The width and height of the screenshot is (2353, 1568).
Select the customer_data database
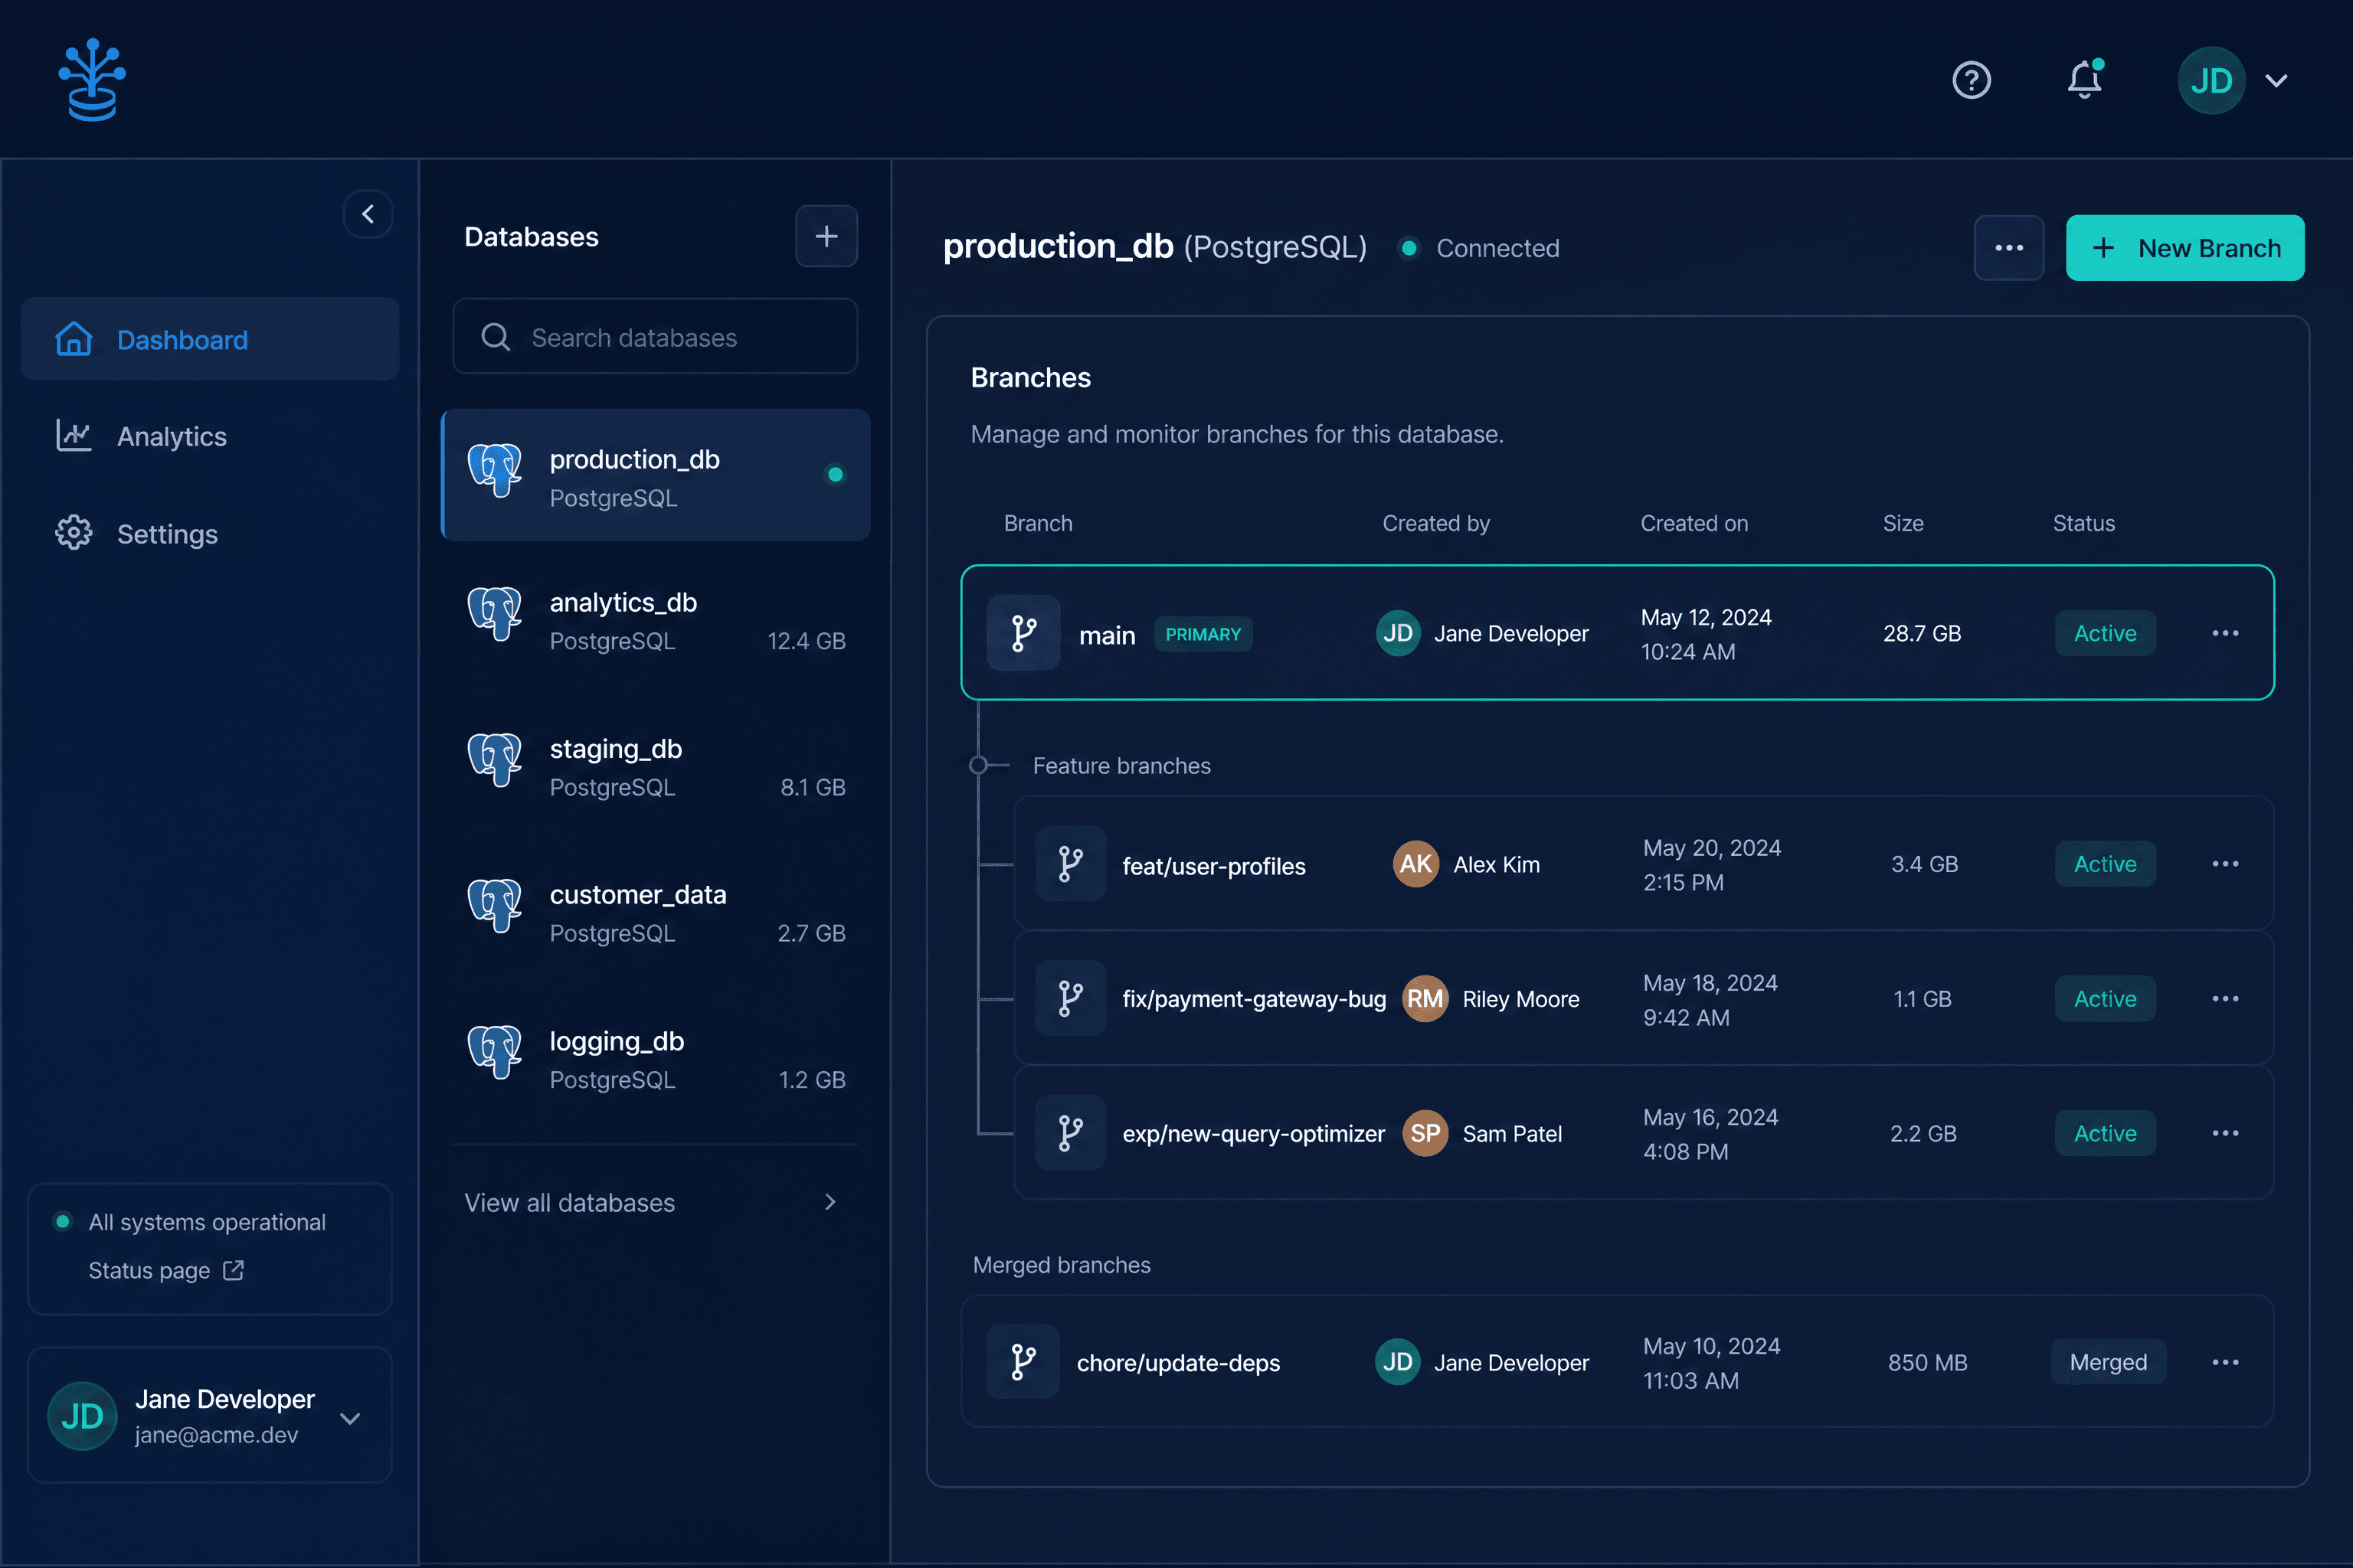coord(656,912)
